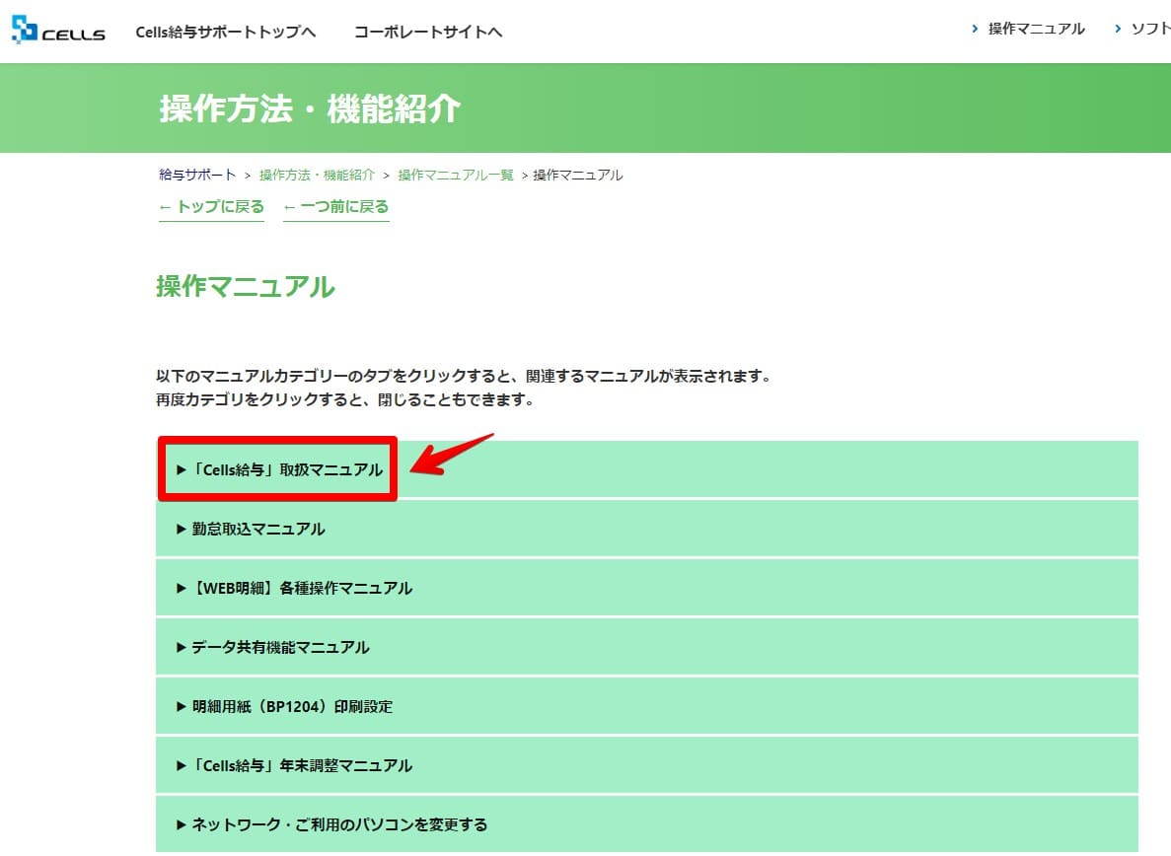Open データ共有機能マニュアル accordion
This screenshot has width=1171, height=856.
[280, 648]
